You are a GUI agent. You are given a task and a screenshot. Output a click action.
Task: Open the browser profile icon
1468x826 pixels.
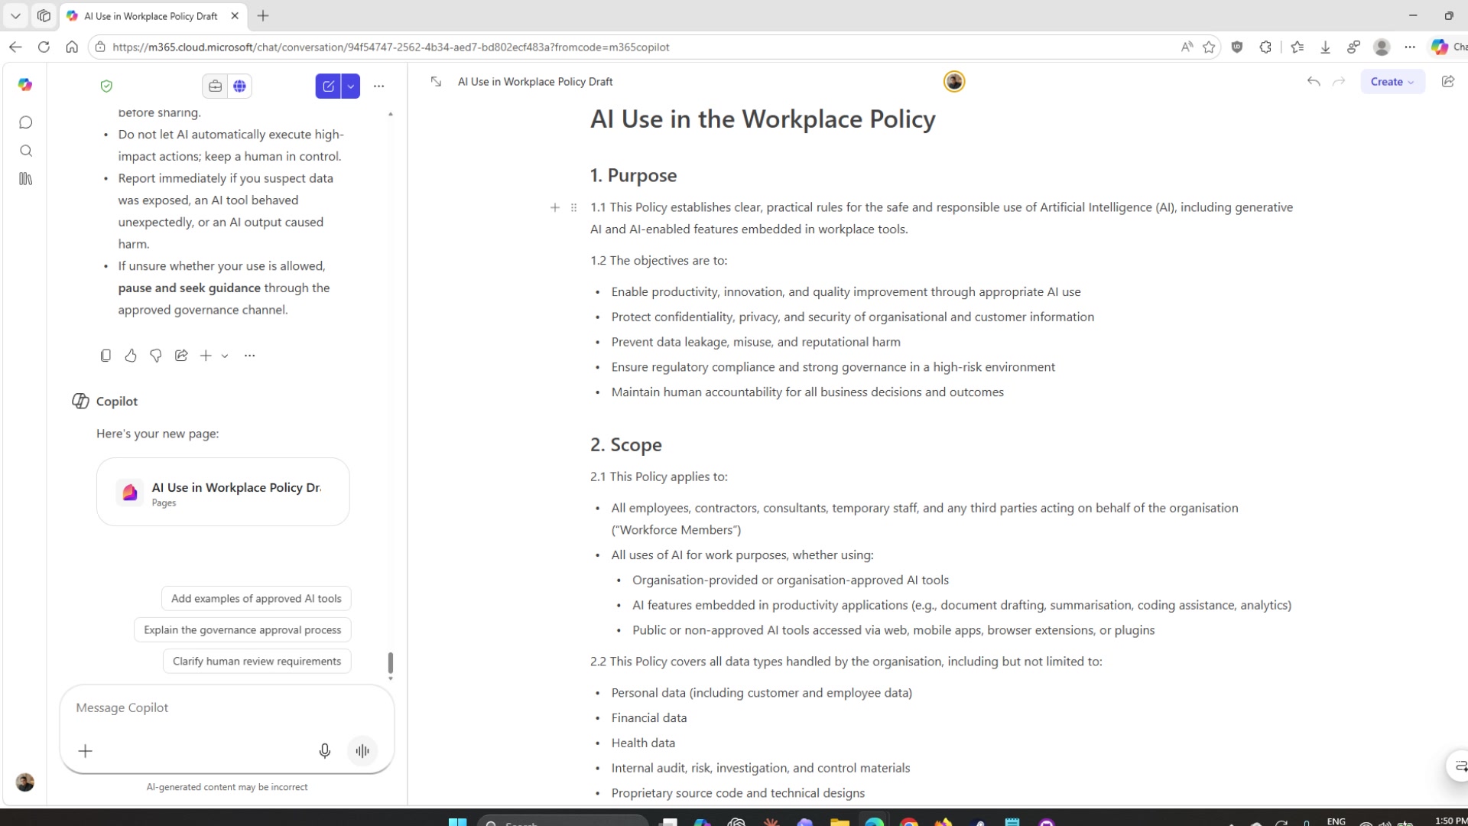pos(1382,47)
